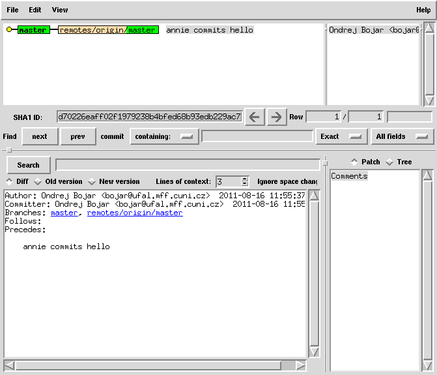Click the back arrow navigation icon

coord(254,117)
